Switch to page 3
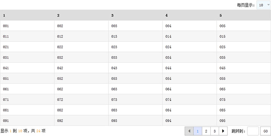The image size is (271, 136). tap(215, 131)
